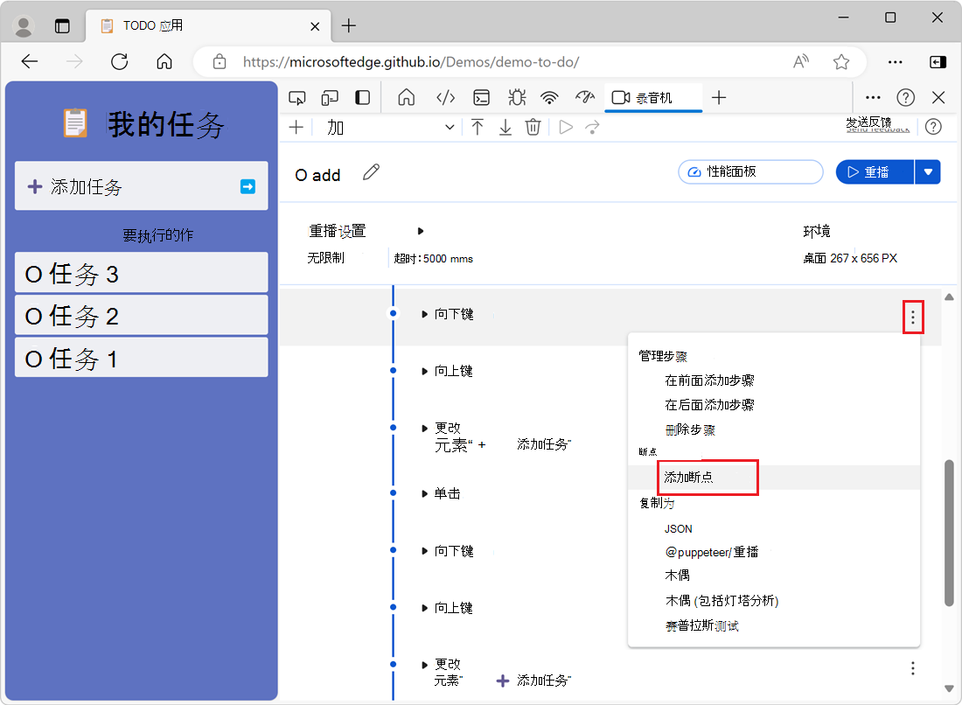Select the 任务 3 item
This screenshot has height=705, width=962.
pyautogui.click(x=141, y=272)
